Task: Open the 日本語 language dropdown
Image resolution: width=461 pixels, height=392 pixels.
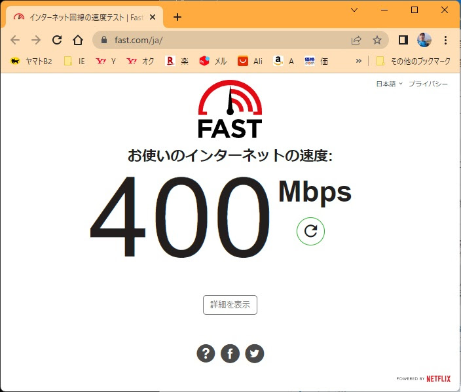Action: 389,84
